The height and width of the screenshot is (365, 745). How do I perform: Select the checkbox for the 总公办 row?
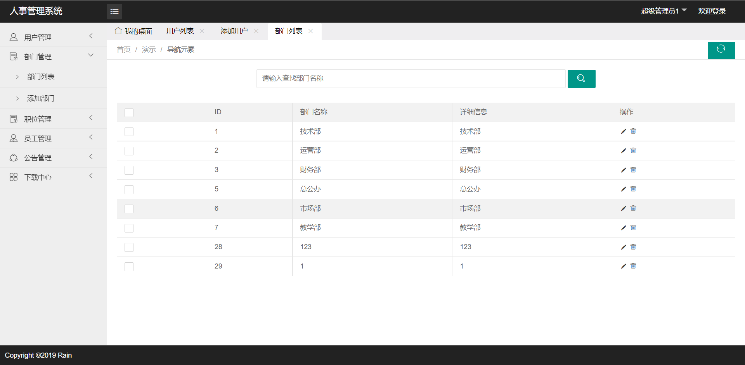[129, 189]
